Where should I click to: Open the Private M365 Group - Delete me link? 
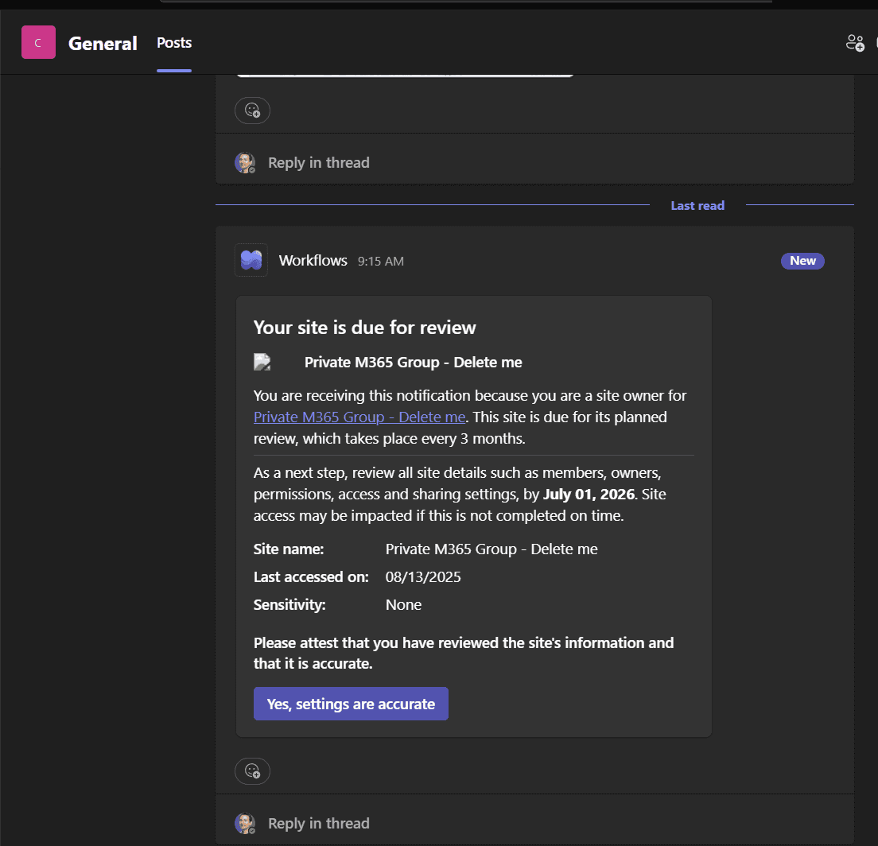click(359, 417)
